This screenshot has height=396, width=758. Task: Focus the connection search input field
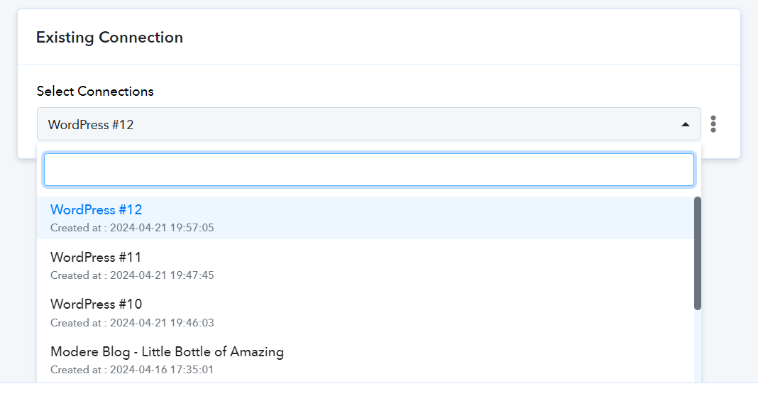coord(369,170)
